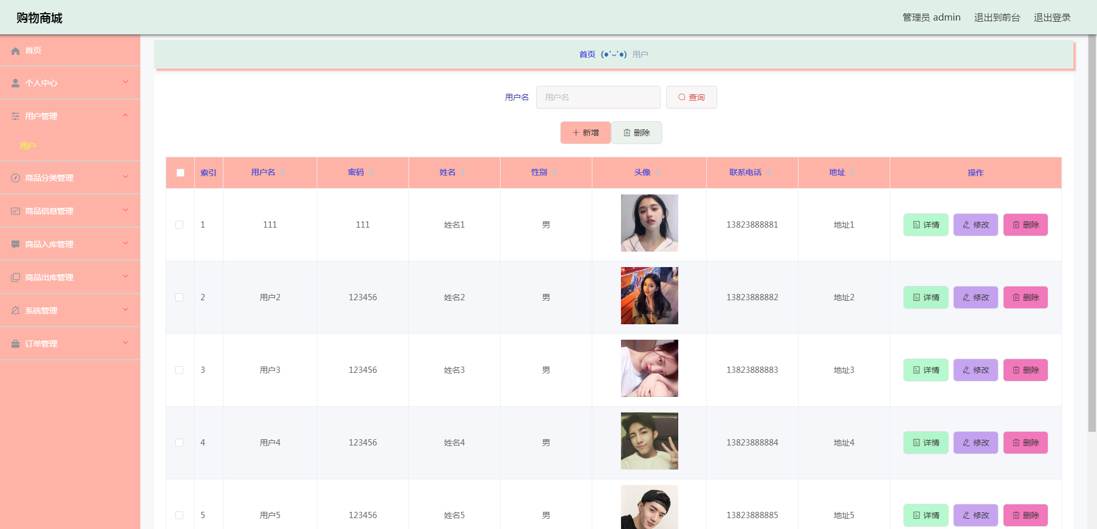Expand the 订单管理 chevron
Viewport: 1097px width, 529px height.
[x=125, y=343]
